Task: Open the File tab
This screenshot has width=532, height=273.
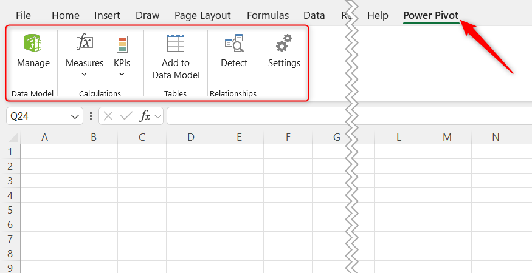Action: [23, 15]
